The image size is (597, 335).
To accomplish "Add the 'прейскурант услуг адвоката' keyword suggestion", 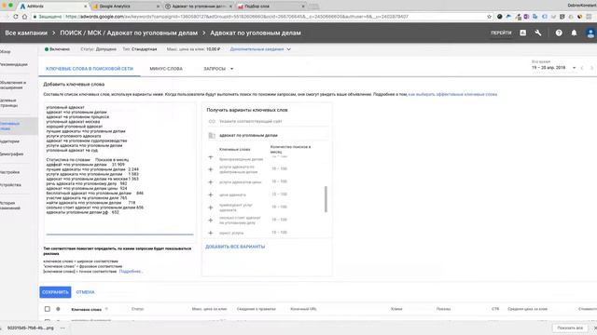I will (x=211, y=208).
